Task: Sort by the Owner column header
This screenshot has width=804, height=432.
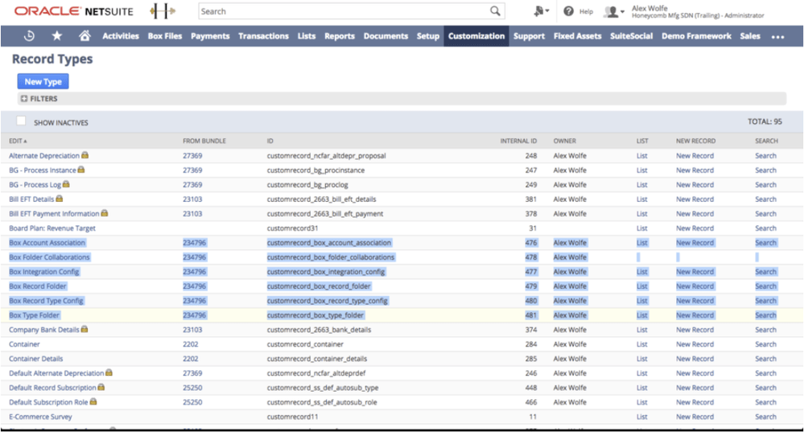Action: click(564, 141)
